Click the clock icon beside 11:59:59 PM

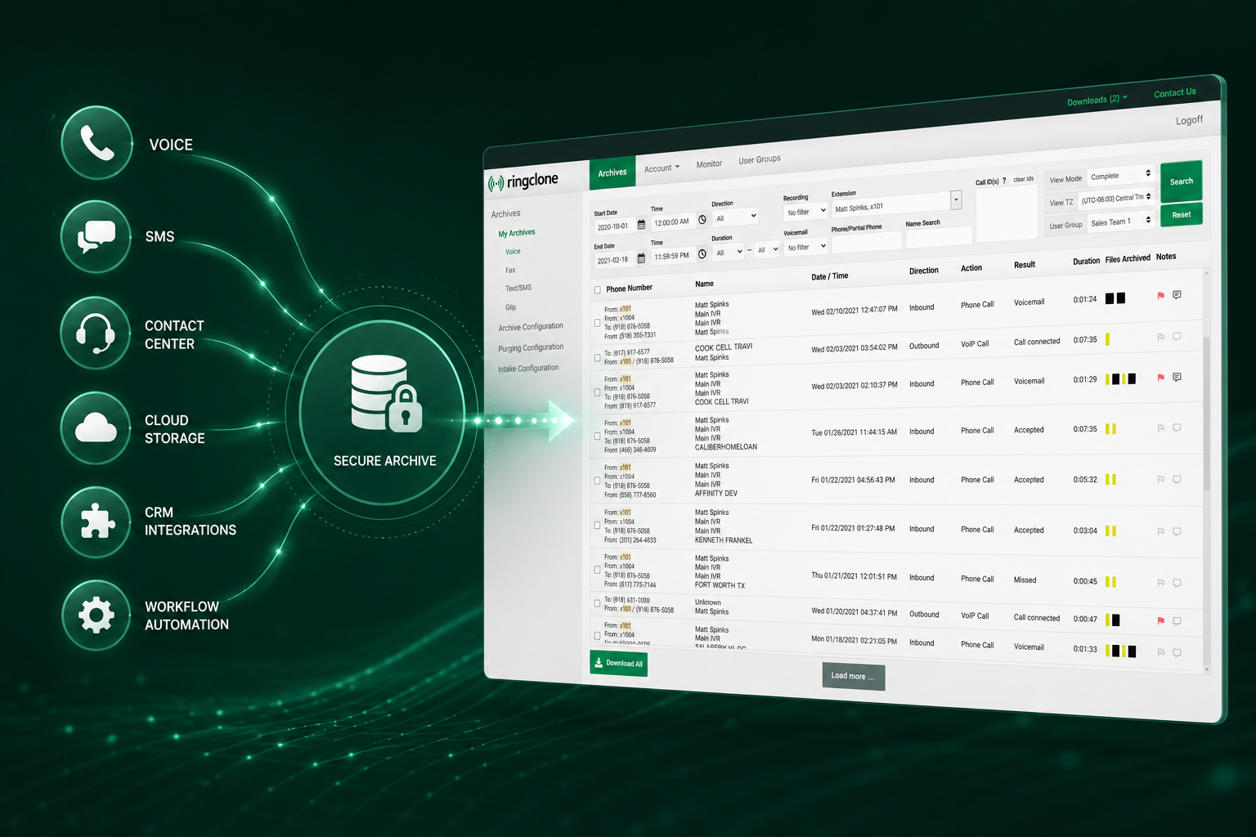click(x=702, y=254)
